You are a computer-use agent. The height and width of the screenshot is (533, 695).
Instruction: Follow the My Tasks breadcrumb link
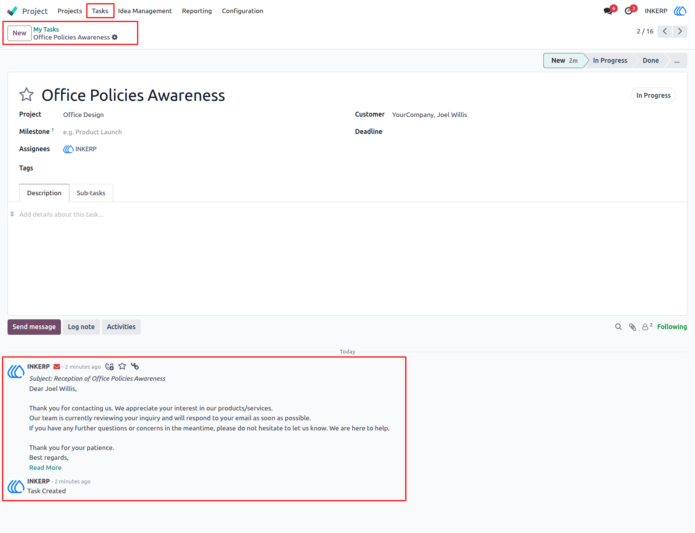pyautogui.click(x=46, y=29)
